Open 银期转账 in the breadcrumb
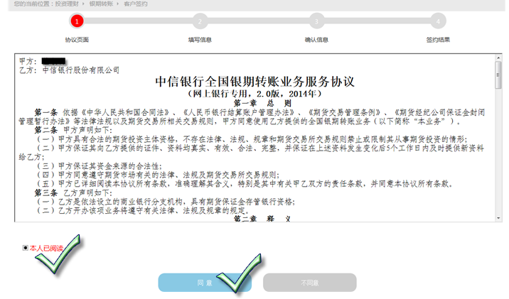This screenshot has width=509, height=299. point(100,4)
